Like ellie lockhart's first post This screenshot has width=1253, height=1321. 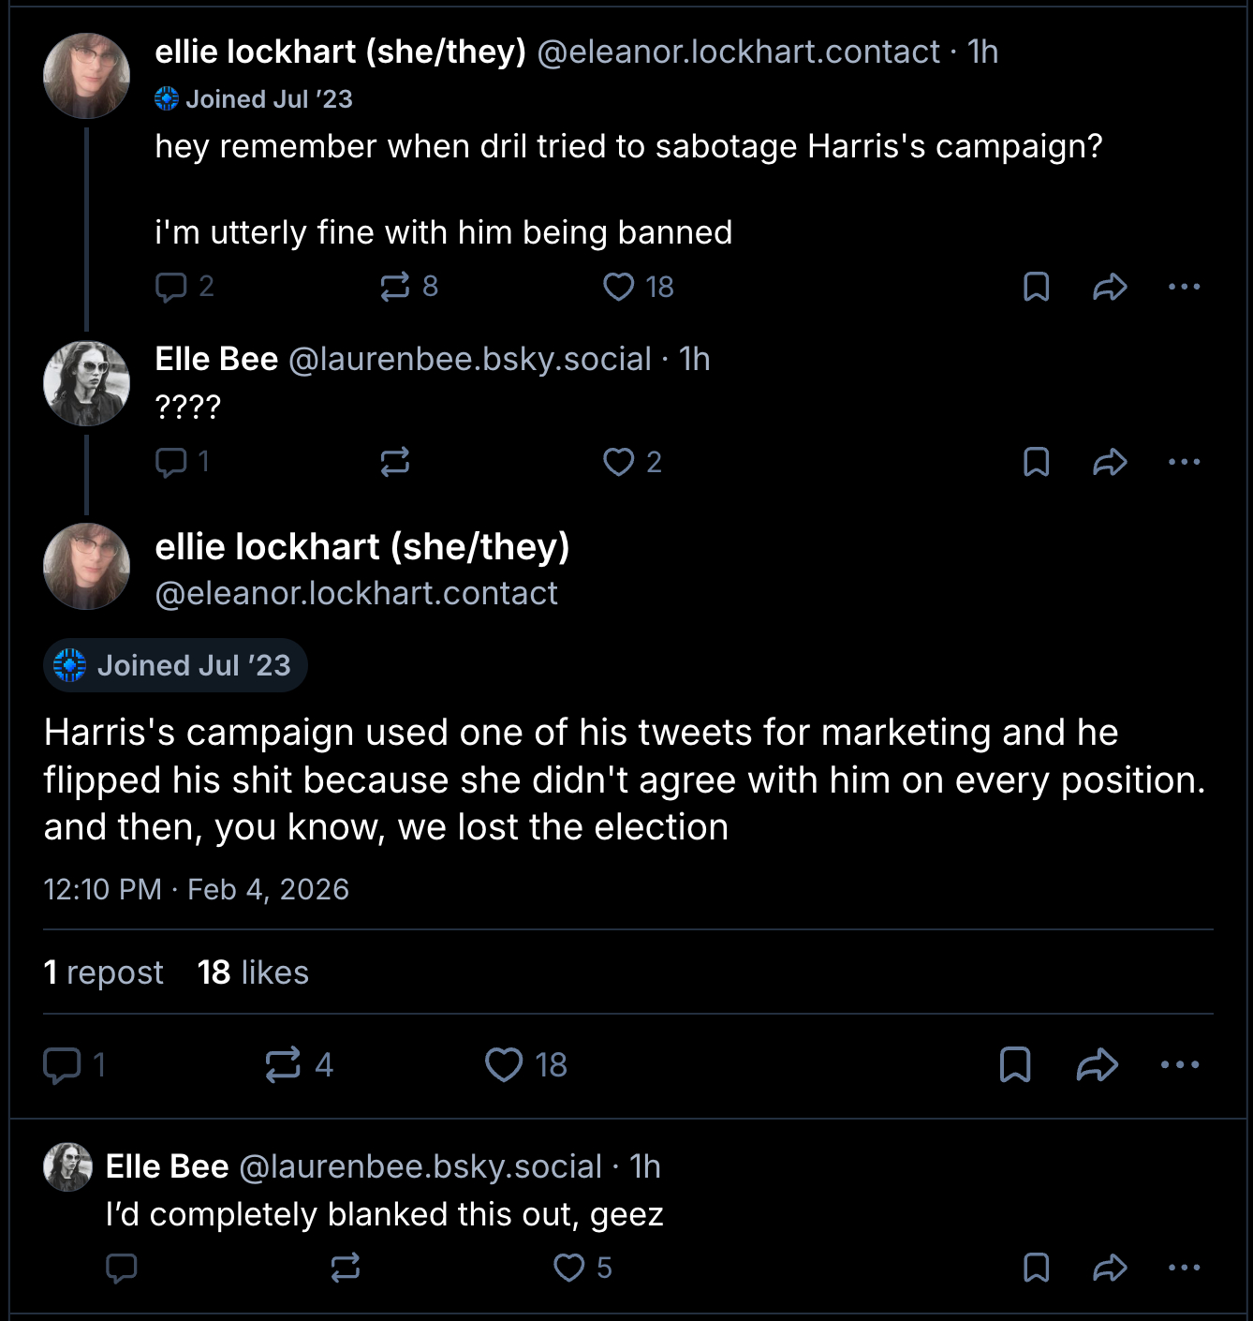619,287
